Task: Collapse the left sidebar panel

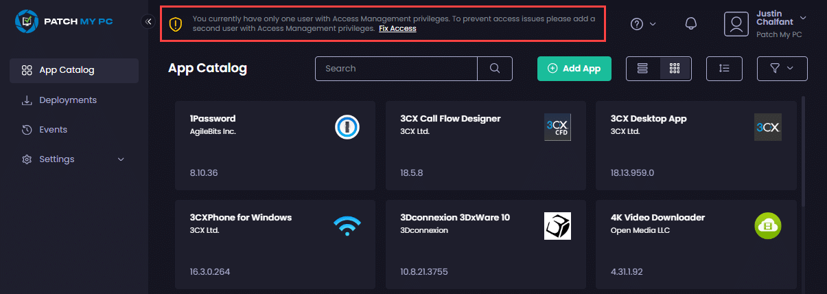Action: [x=149, y=22]
